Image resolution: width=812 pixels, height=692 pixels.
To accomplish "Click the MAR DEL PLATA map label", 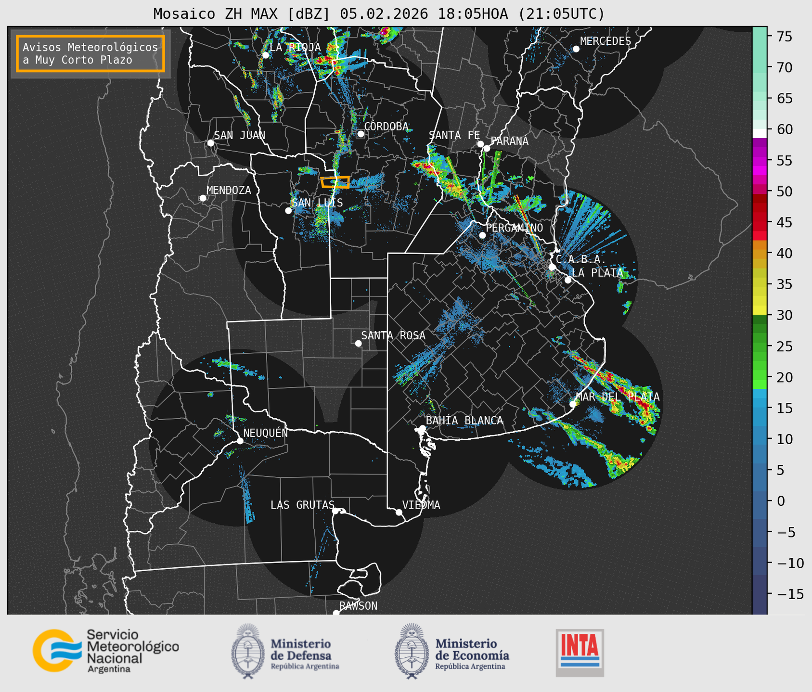I will 618,397.
